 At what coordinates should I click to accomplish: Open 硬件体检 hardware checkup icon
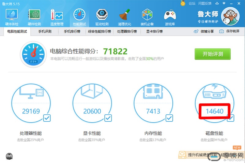(12, 14)
